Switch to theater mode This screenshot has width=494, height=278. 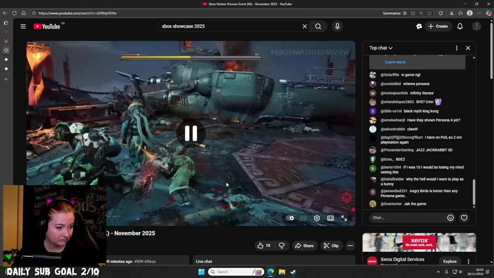click(330, 218)
